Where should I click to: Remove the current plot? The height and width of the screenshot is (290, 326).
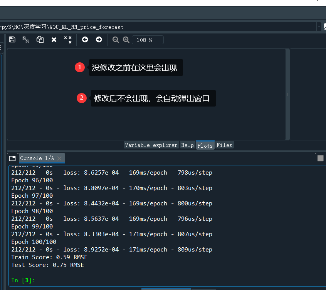point(54,39)
